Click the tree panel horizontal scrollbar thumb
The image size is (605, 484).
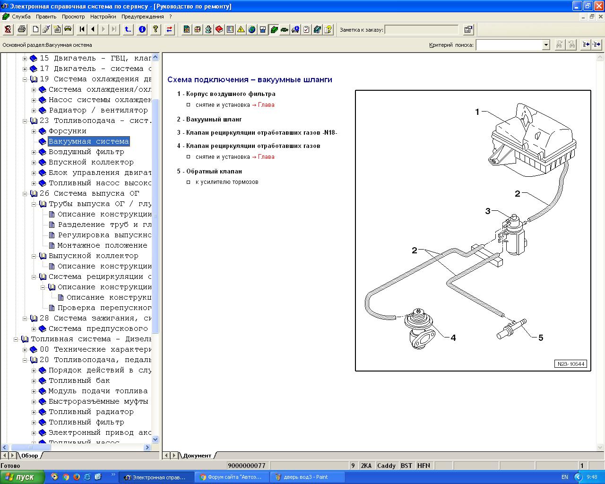tap(31, 447)
